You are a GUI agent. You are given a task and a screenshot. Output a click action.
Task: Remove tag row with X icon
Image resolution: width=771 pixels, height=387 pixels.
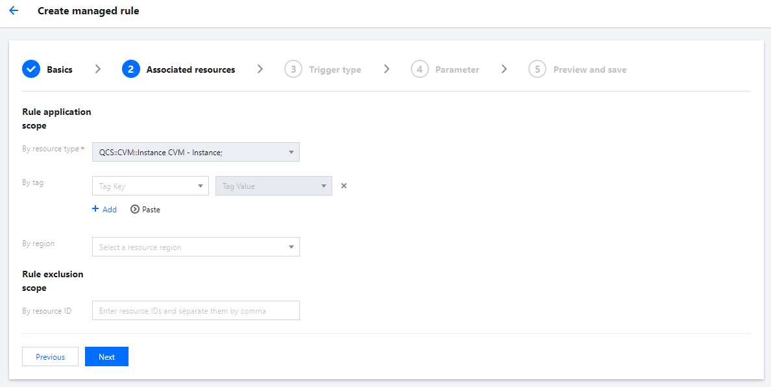[x=344, y=186]
